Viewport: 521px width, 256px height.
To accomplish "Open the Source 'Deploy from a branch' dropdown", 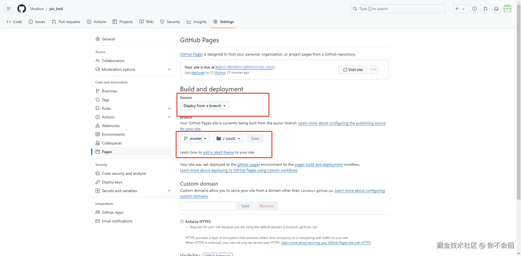I will [x=205, y=106].
